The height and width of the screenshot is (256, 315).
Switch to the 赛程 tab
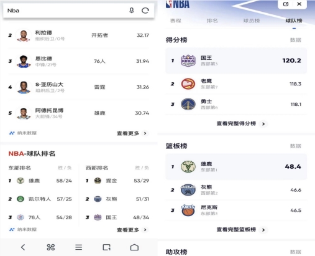click(x=176, y=21)
